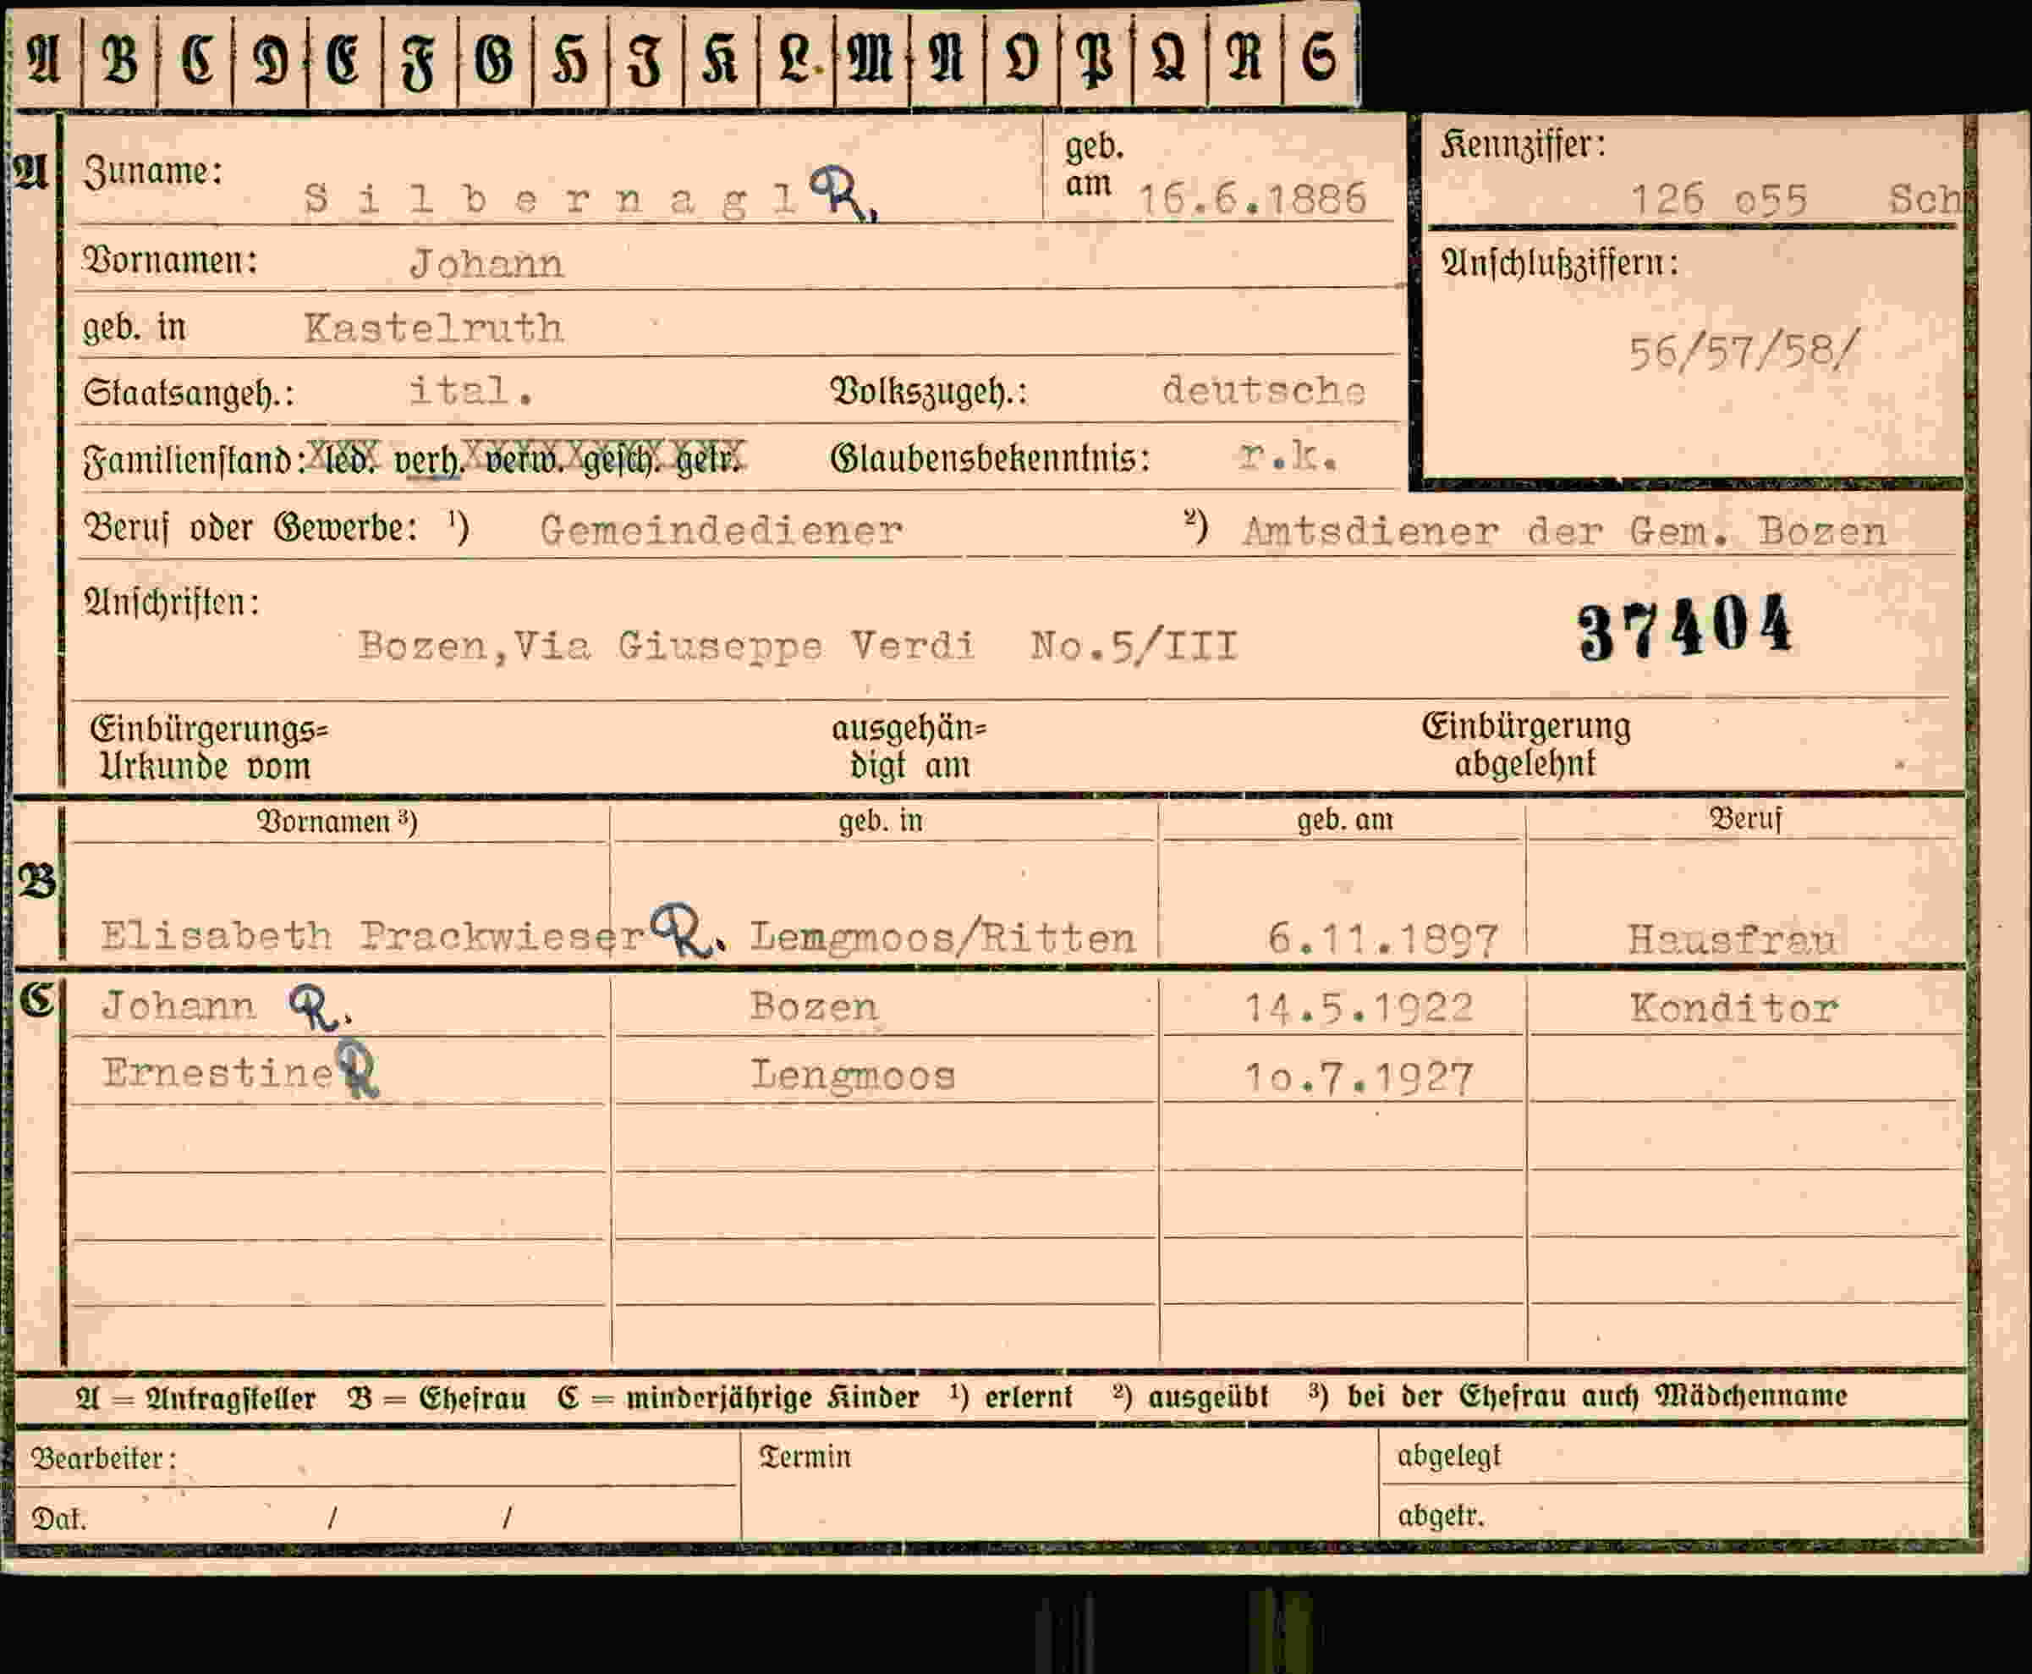Select the "Termin" label
This screenshot has height=1674, width=2032.
pos(805,1456)
